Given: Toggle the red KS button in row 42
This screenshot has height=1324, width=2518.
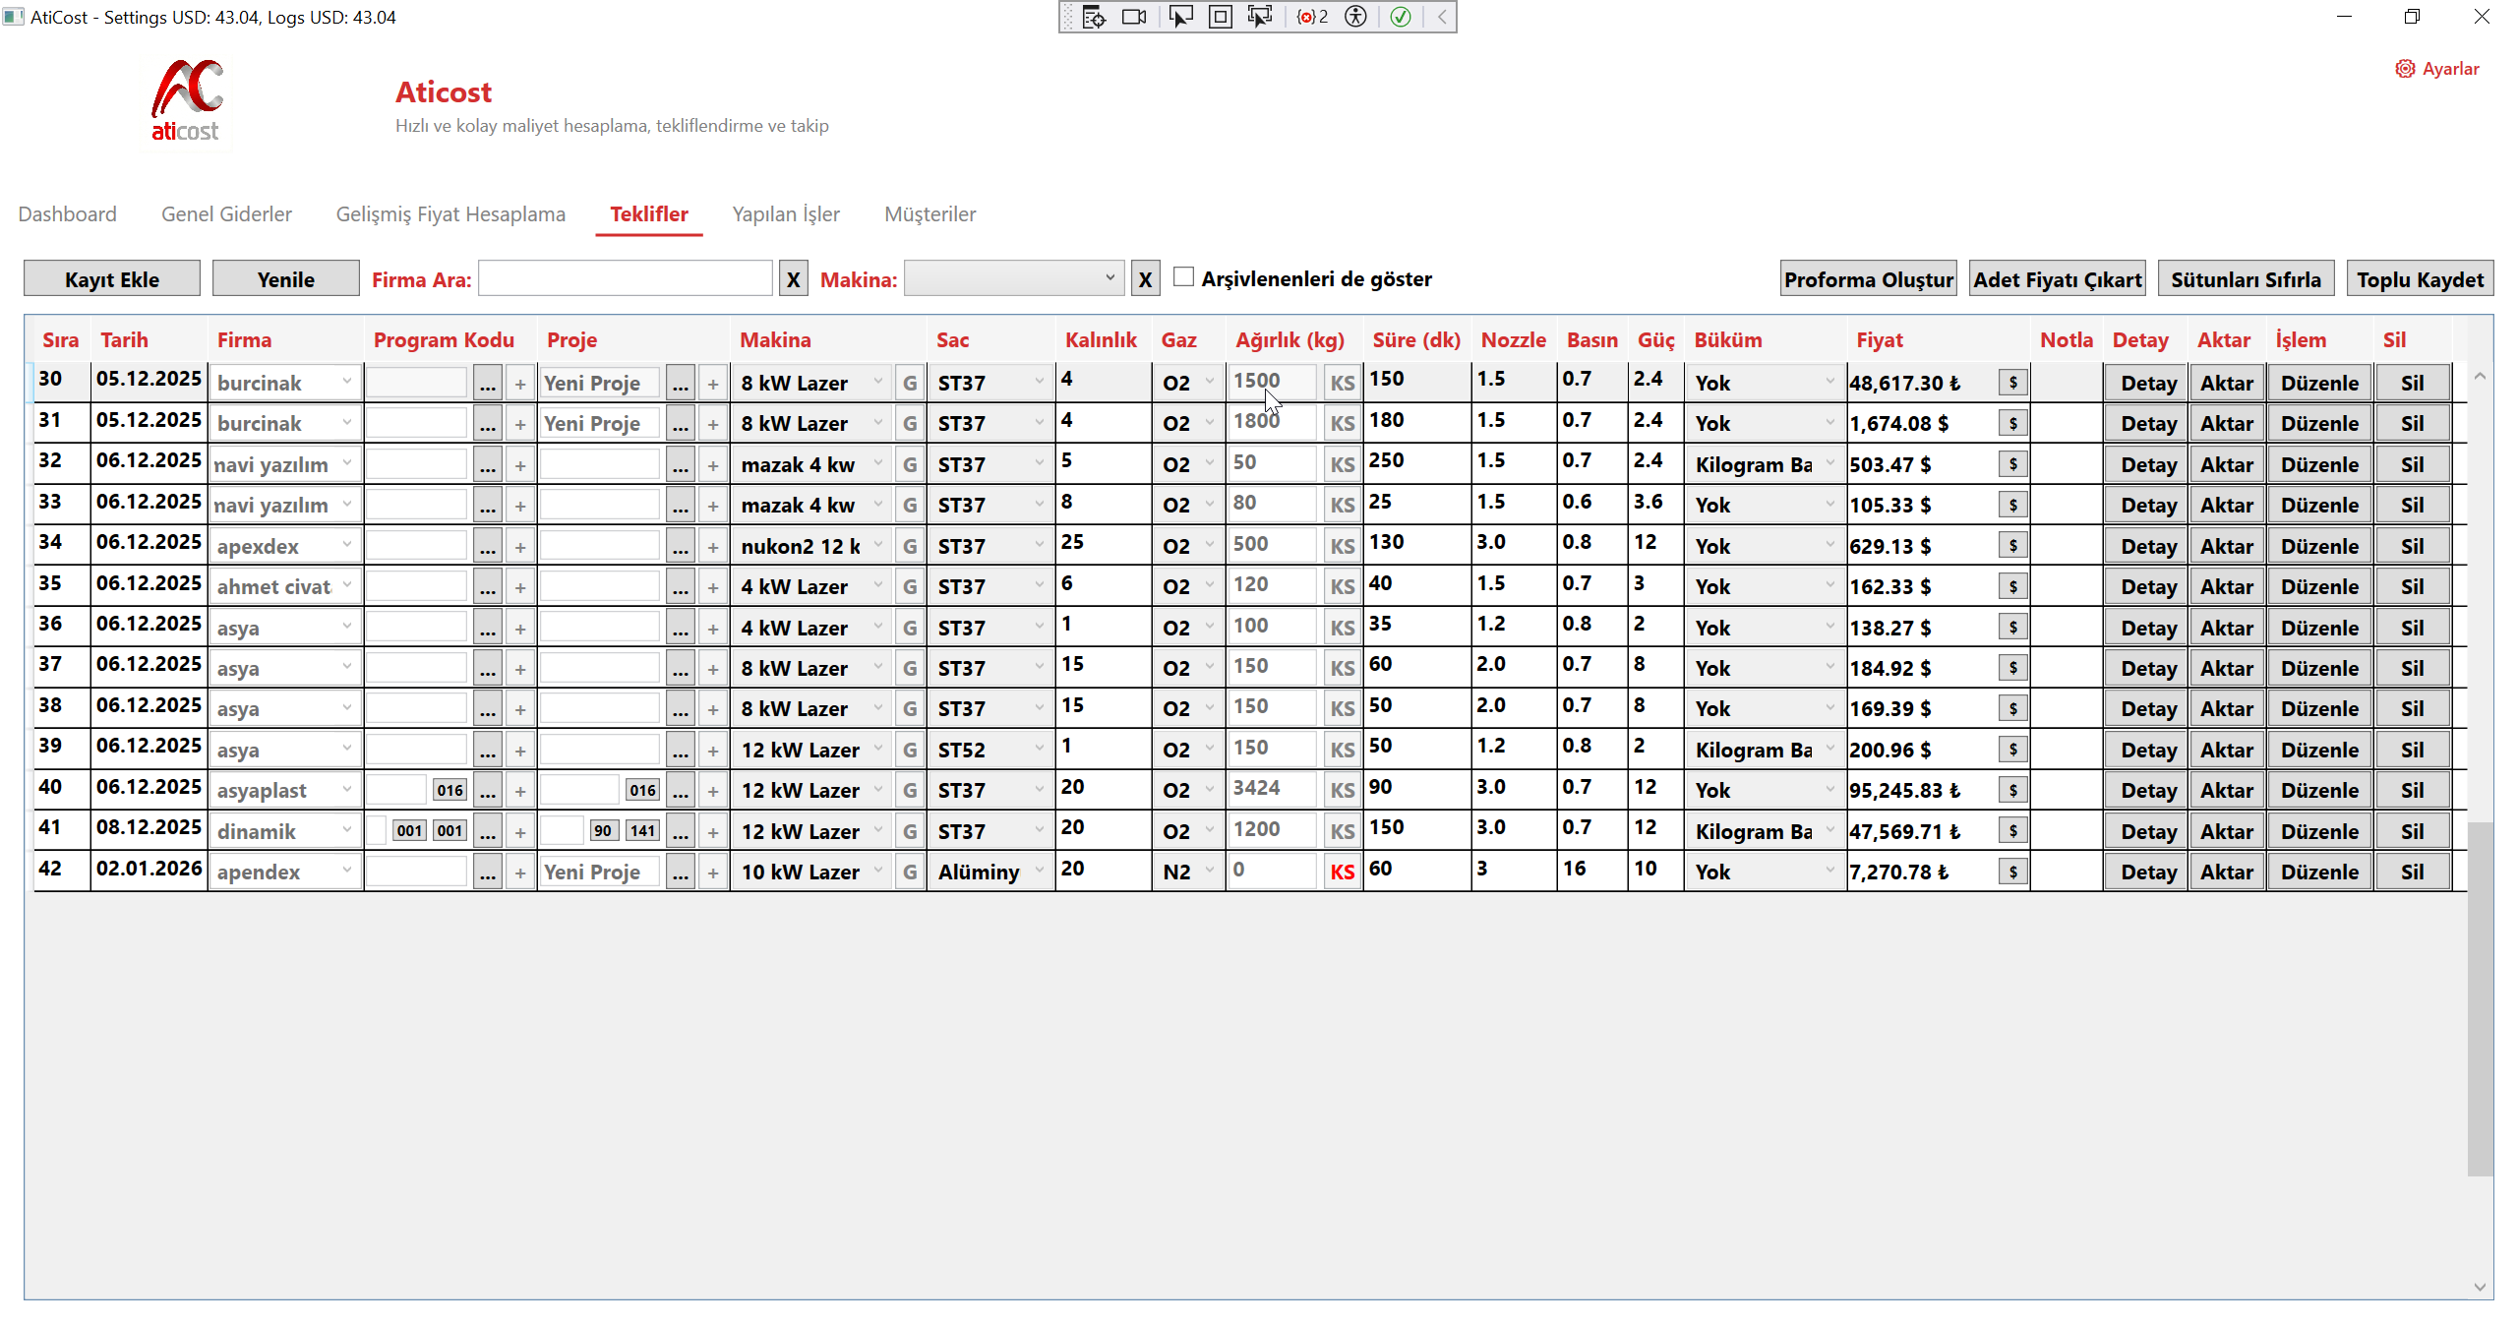Looking at the screenshot, I should tap(1342, 872).
